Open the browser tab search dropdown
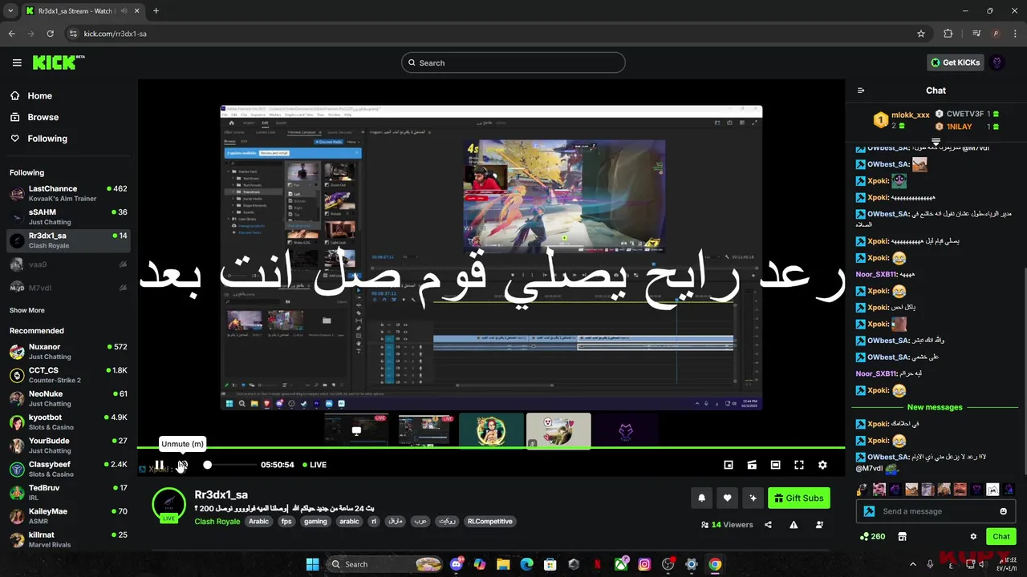The width and height of the screenshot is (1027, 577). 10,10
